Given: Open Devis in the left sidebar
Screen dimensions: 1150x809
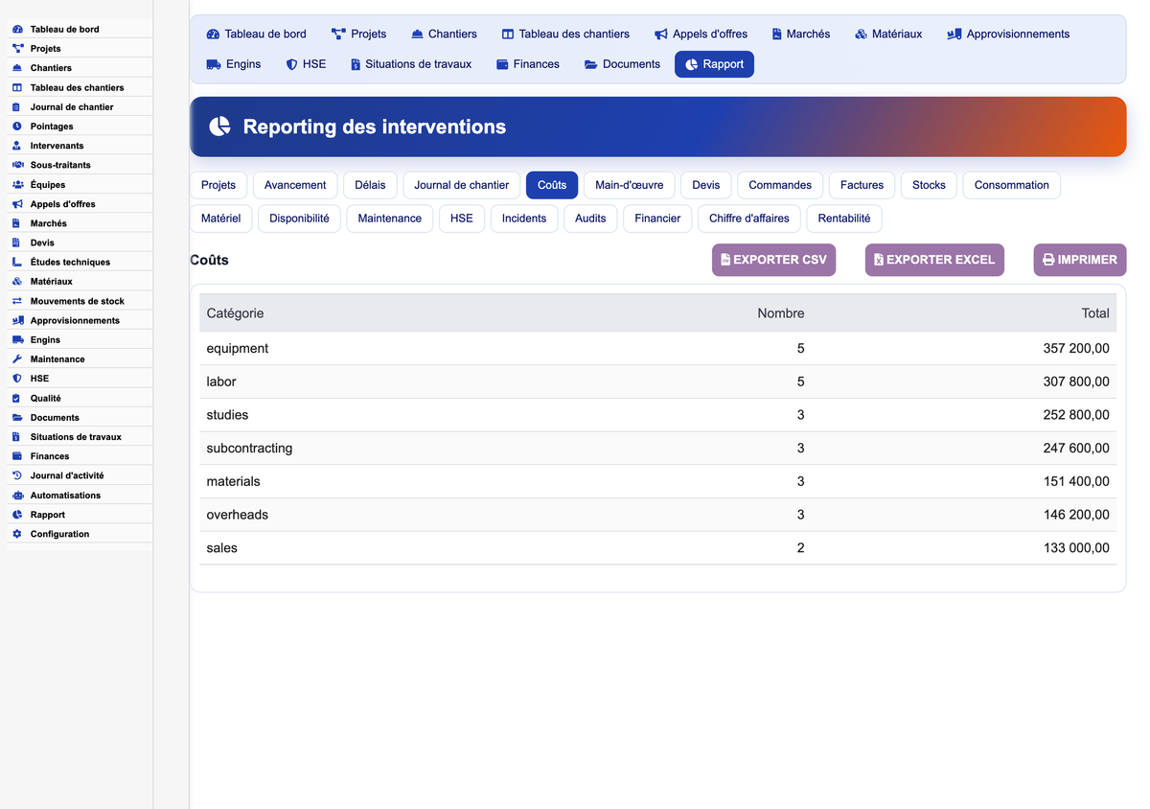Looking at the screenshot, I should pyautogui.click(x=80, y=243).
